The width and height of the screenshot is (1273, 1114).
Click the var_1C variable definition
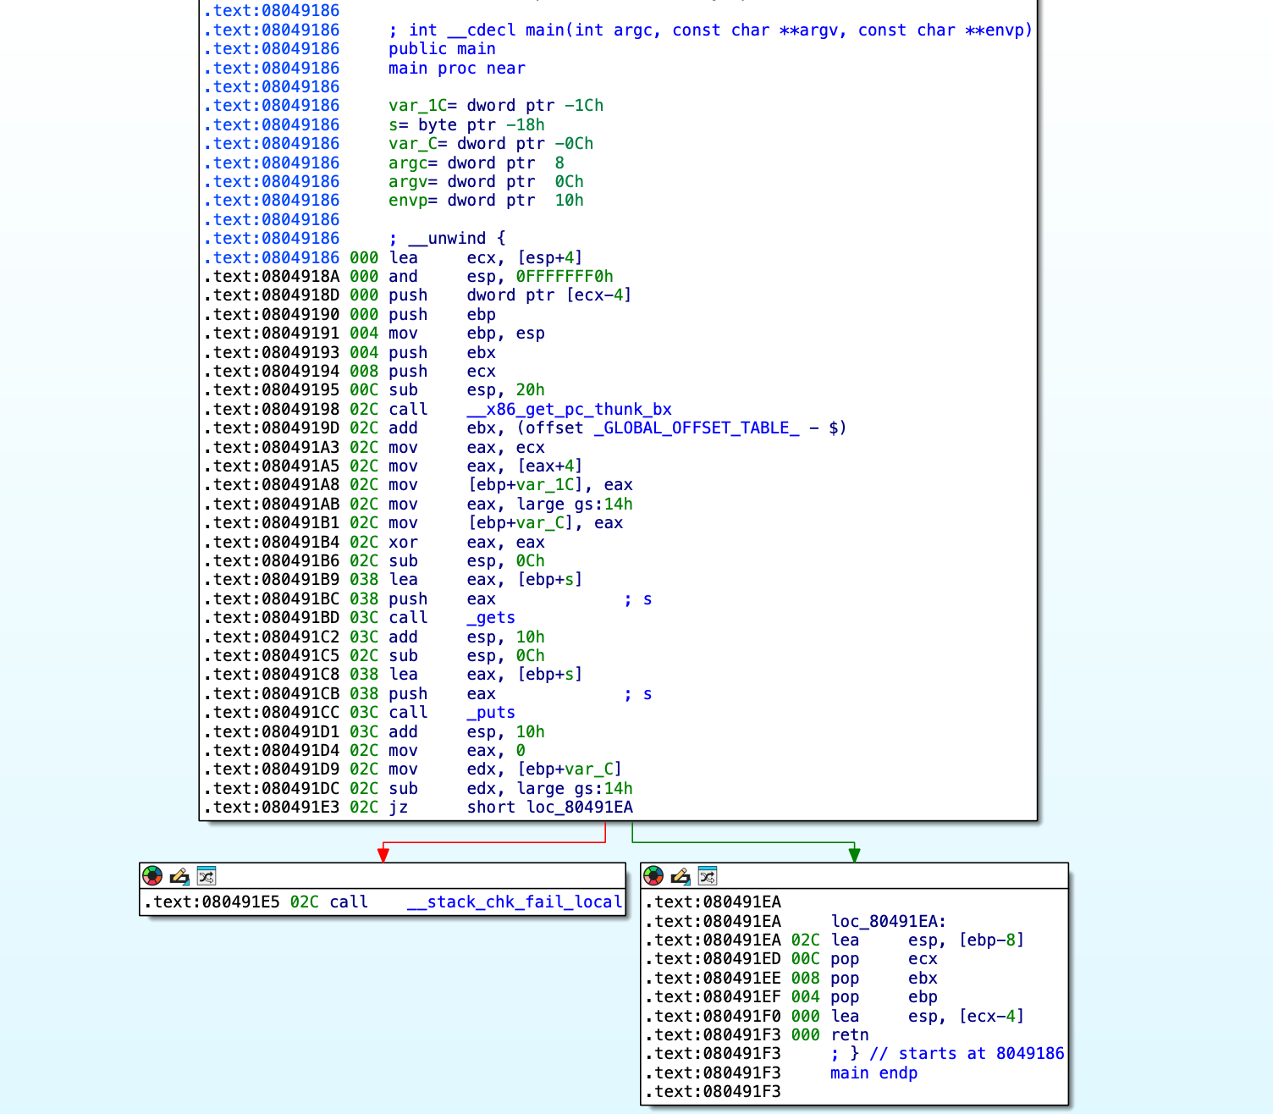click(496, 106)
